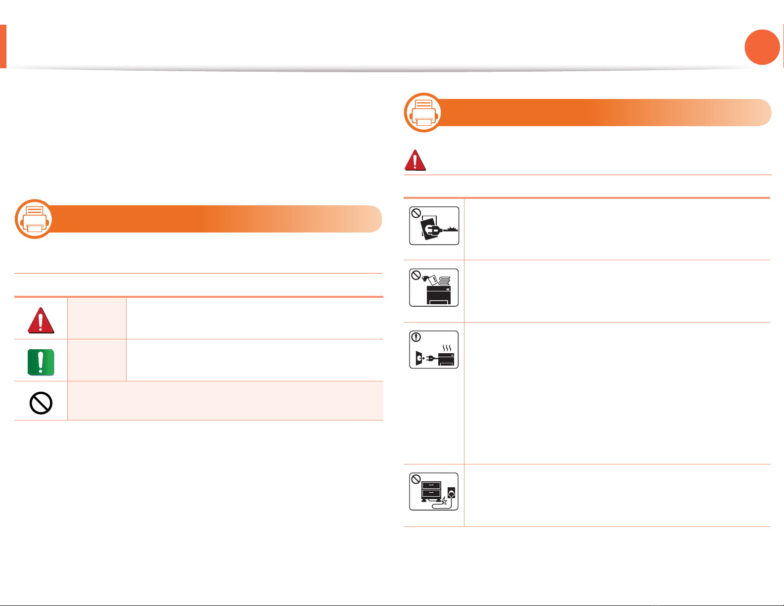Click the pink row next to prohibition icon
This screenshot has height=606, width=784.
click(225, 401)
